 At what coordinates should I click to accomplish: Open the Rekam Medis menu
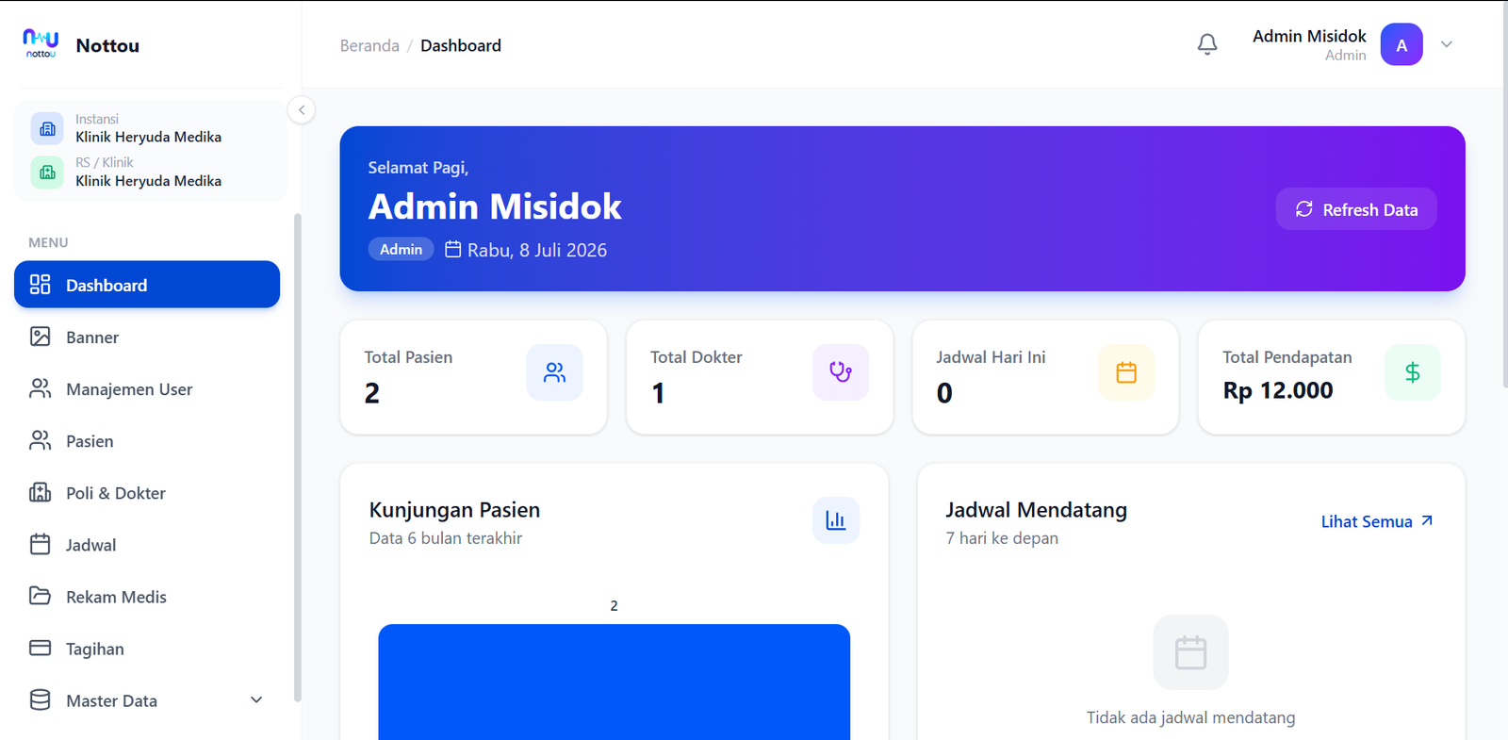147,596
